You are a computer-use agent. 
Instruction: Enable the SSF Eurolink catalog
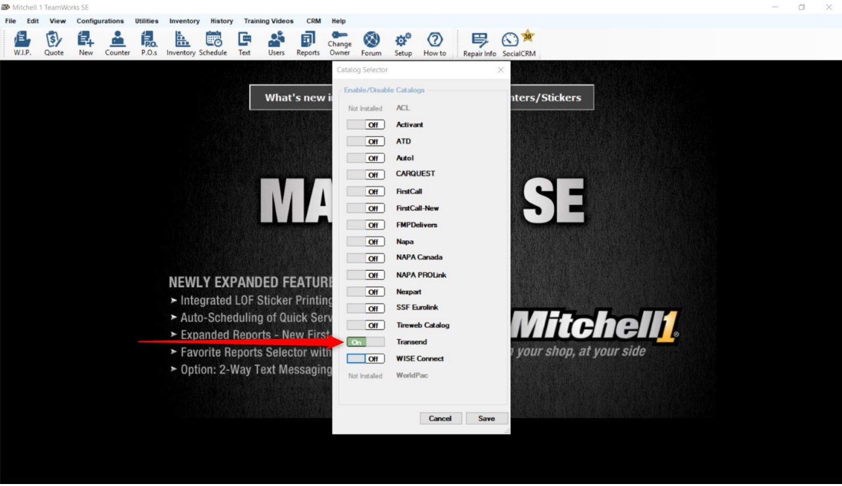click(x=366, y=308)
